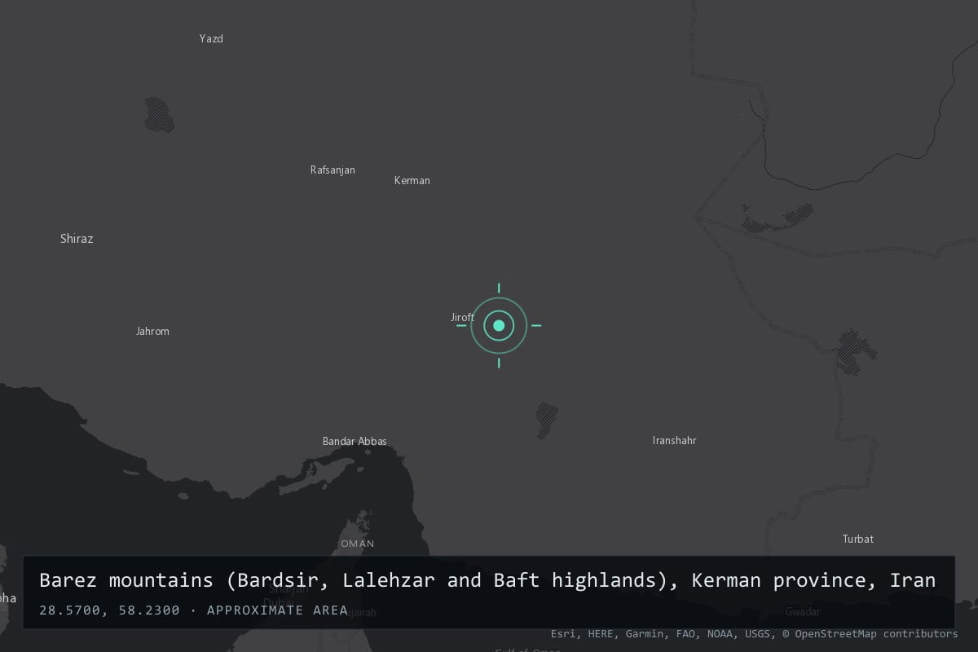Click the Shiraz city label

pos(77,239)
